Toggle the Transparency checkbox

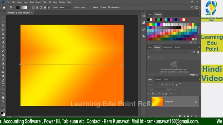point(109,7)
